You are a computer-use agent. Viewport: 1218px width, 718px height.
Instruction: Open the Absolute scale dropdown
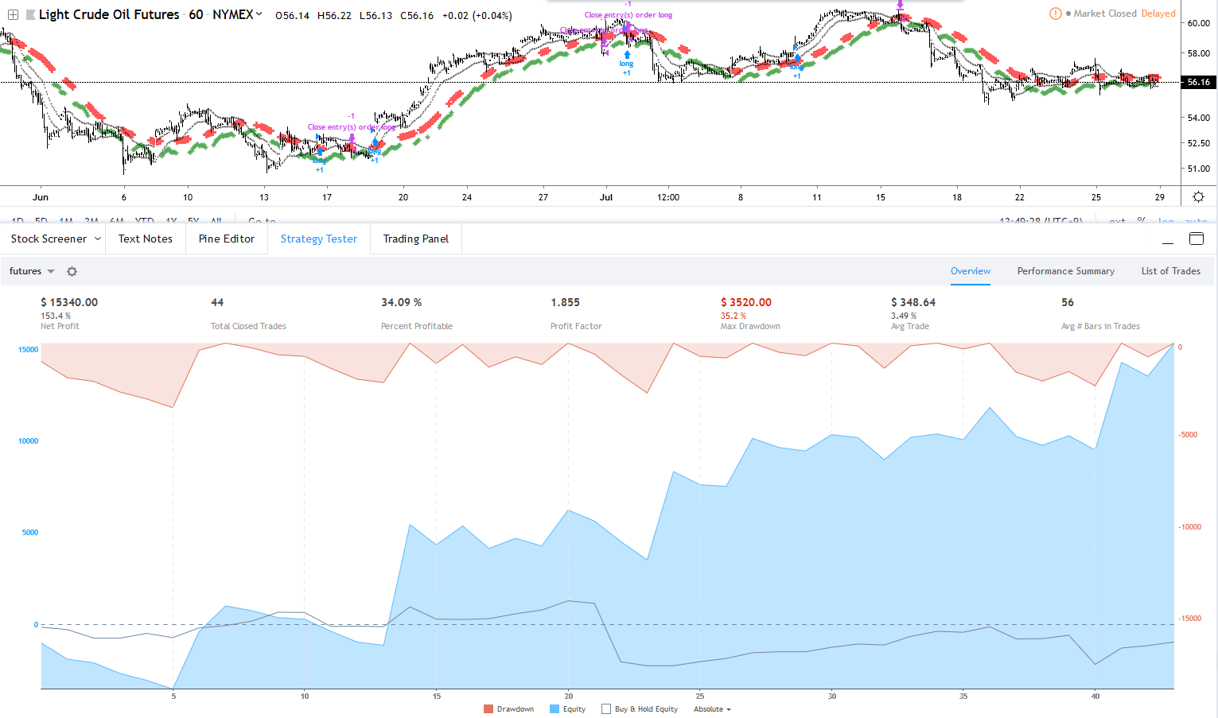pyautogui.click(x=711, y=708)
